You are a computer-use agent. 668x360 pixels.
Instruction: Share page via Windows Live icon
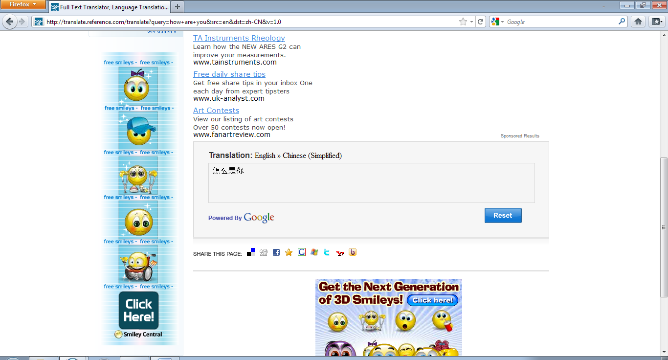click(314, 252)
